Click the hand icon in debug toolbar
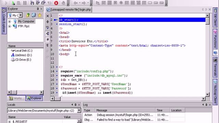219x123 pixels. [63, 3]
